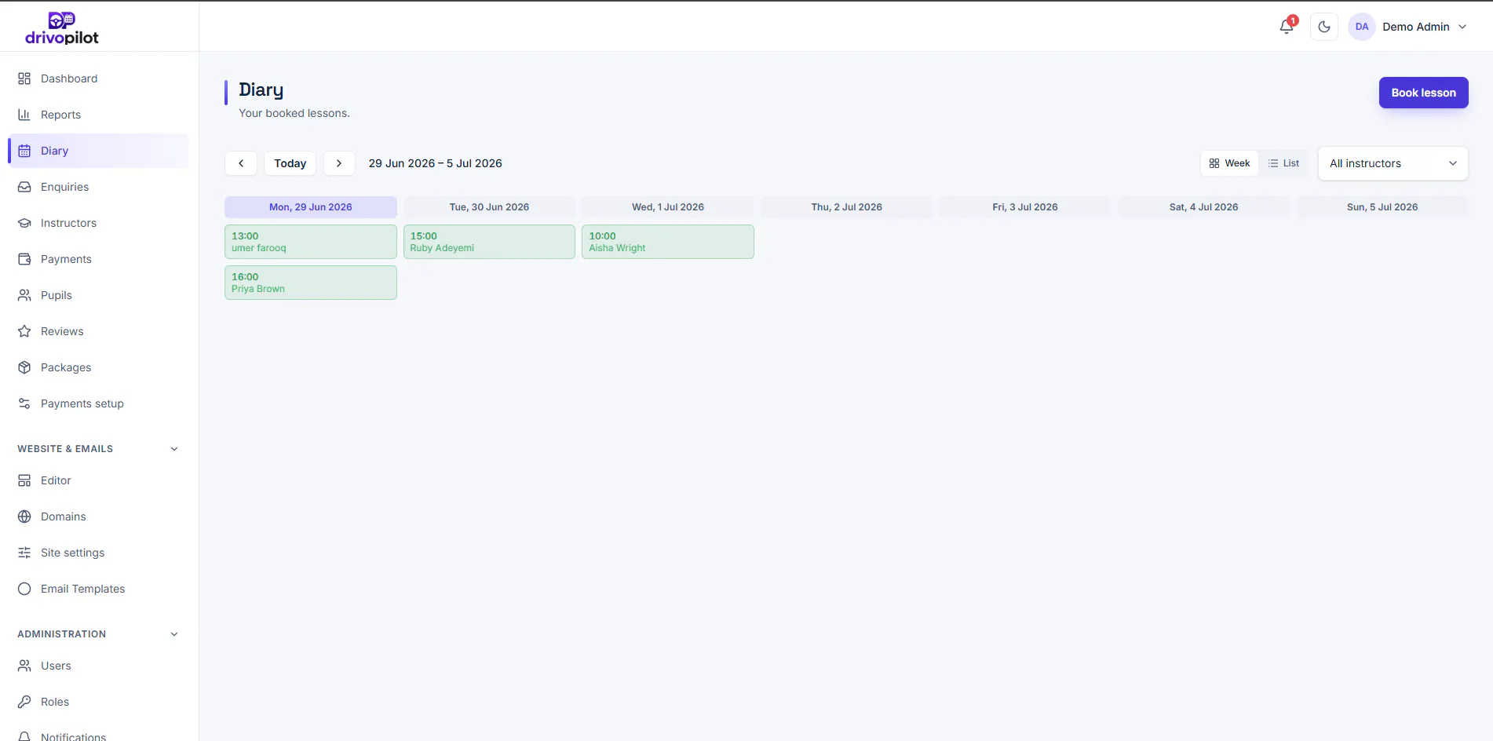Click the Editor layout icon
This screenshot has height=741, width=1493.
point(24,480)
